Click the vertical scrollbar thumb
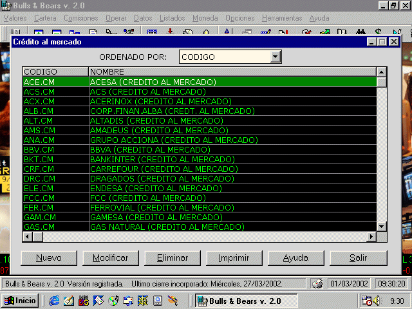Image resolution: width=412 pixels, height=309 pixels. [x=382, y=82]
